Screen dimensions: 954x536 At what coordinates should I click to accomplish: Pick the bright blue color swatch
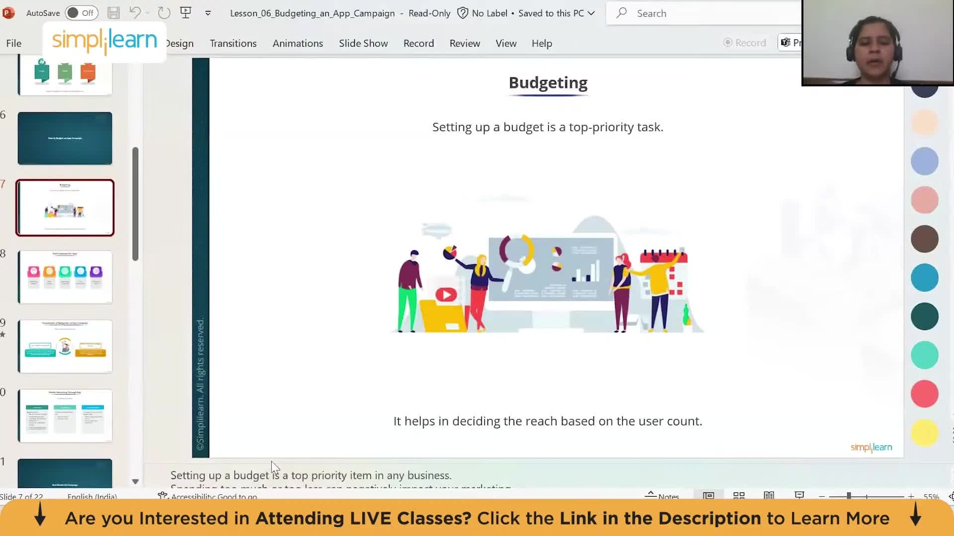[924, 277]
